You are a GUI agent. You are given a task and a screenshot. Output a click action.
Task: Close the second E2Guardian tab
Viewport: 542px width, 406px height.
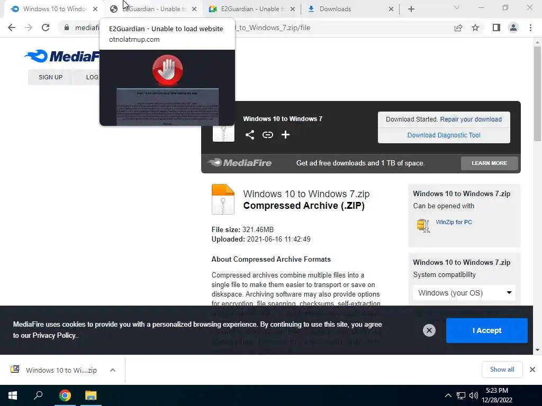[x=293, y=9]
